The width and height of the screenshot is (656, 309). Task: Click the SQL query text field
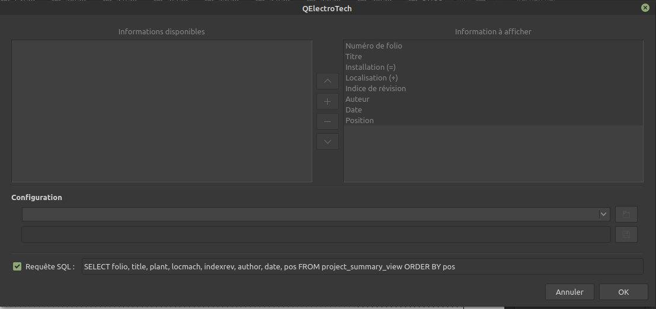pos(361,267)
